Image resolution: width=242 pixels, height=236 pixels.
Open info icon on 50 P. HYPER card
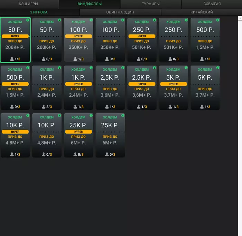click(28, 20)
